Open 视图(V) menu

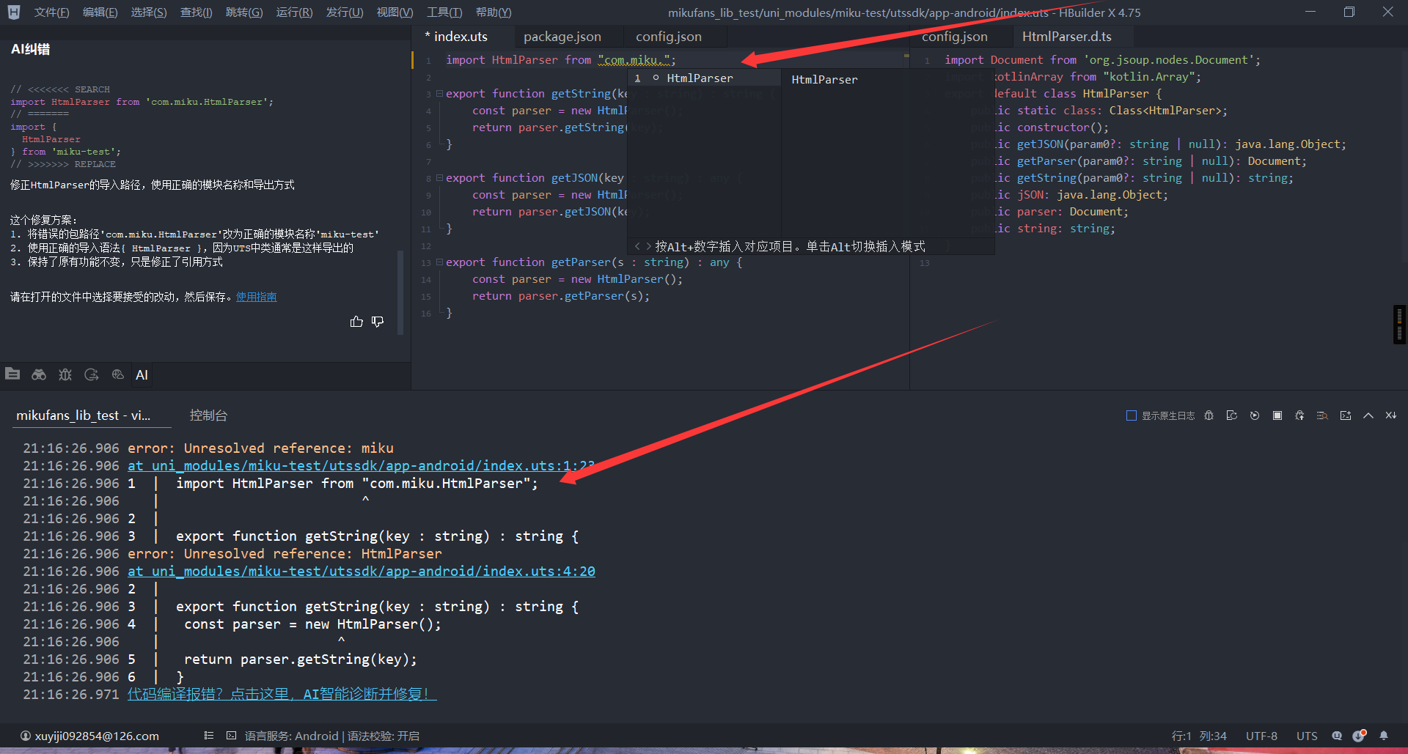[395, 12]
